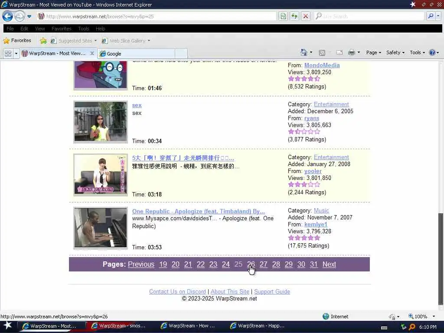
Task: Open Contact Us on Discord link
Action: 177,291
